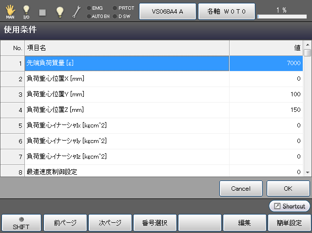312x233 pixels.
Task: Toggle the SHIFT key button
Action: tap(21, 223)
